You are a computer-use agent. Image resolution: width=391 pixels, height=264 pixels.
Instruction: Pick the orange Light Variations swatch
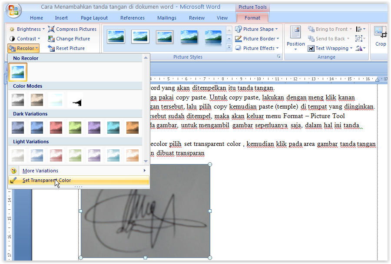[133, 155]
